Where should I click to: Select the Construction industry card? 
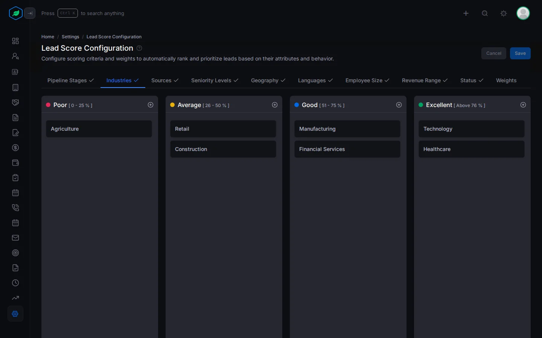[223, 149]
